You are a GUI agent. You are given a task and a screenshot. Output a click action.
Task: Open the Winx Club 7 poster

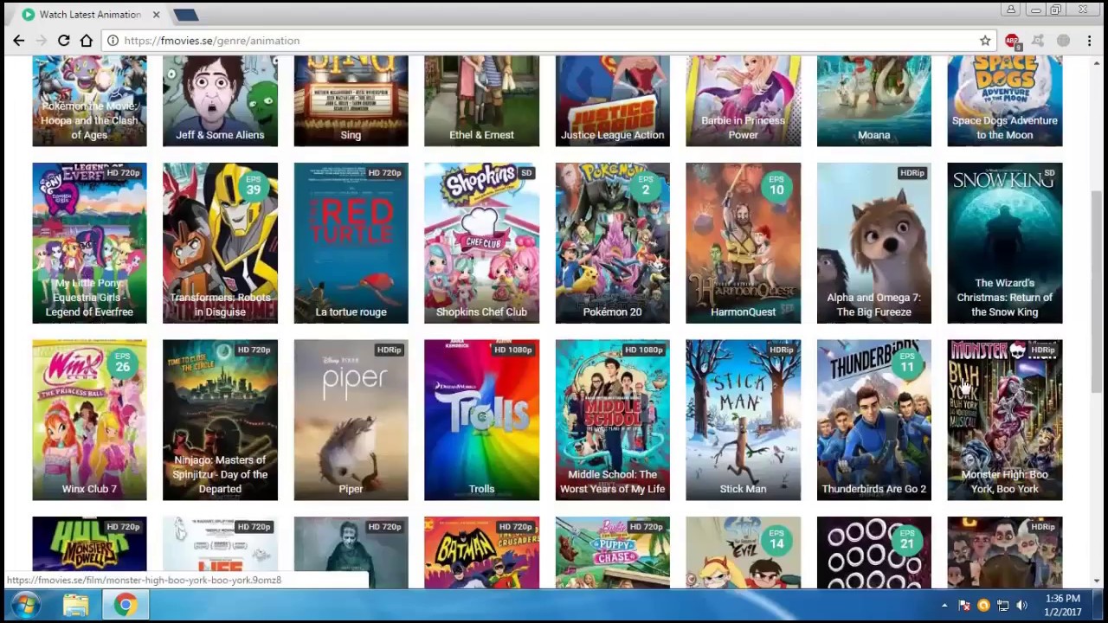[x=89, y=420]
